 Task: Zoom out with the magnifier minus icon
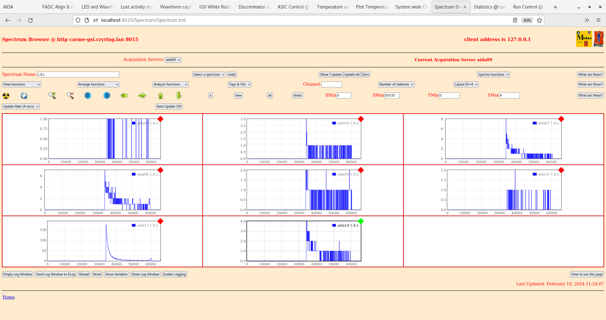point(70,95)
